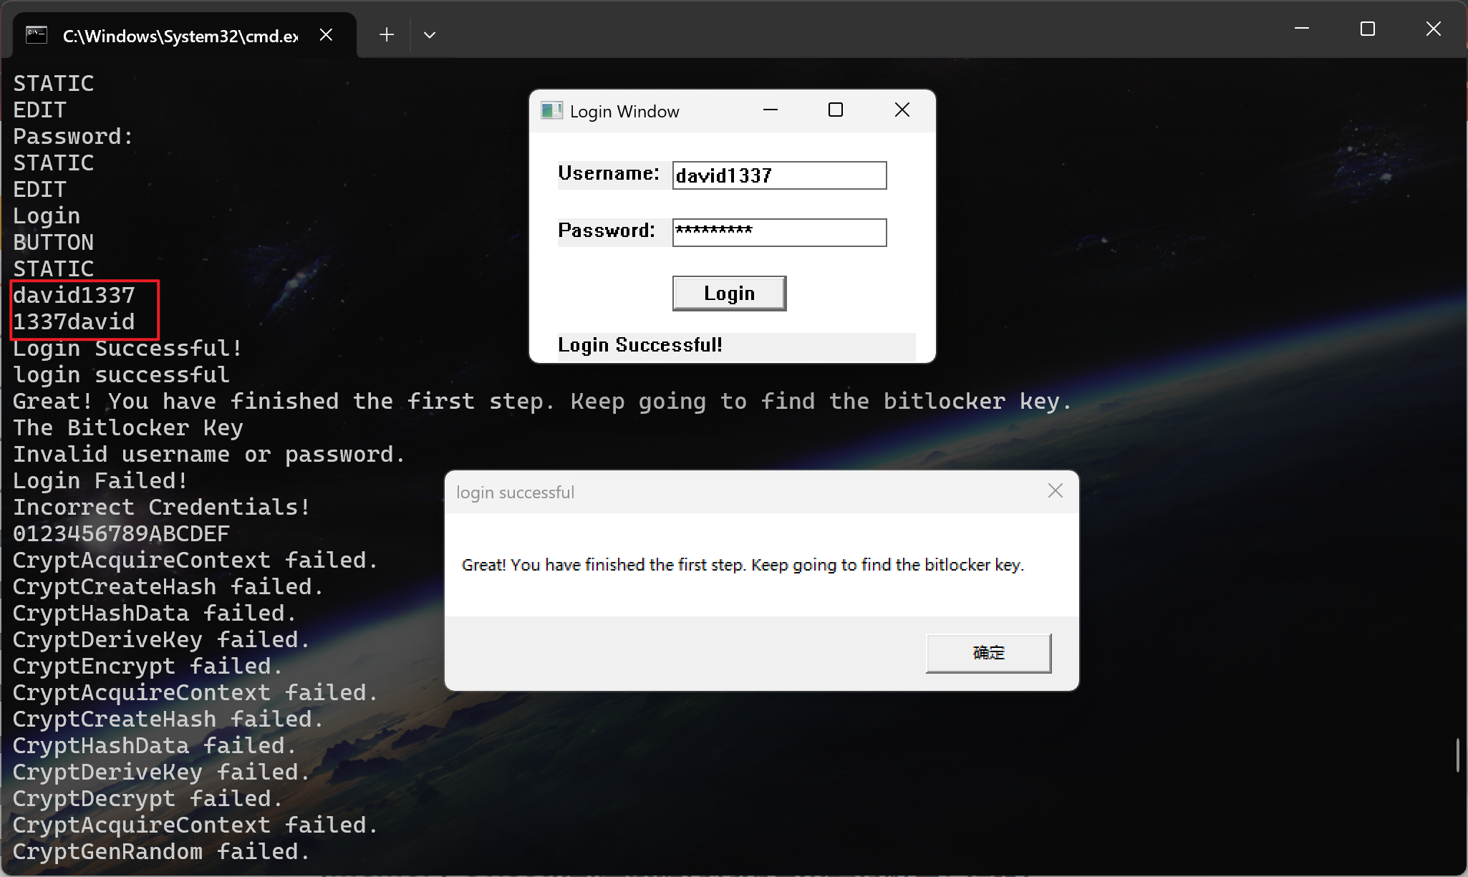Maximize the terminal window
Screen dimensions: 1468x877
pyautogui.click(x=1368, y=29)
